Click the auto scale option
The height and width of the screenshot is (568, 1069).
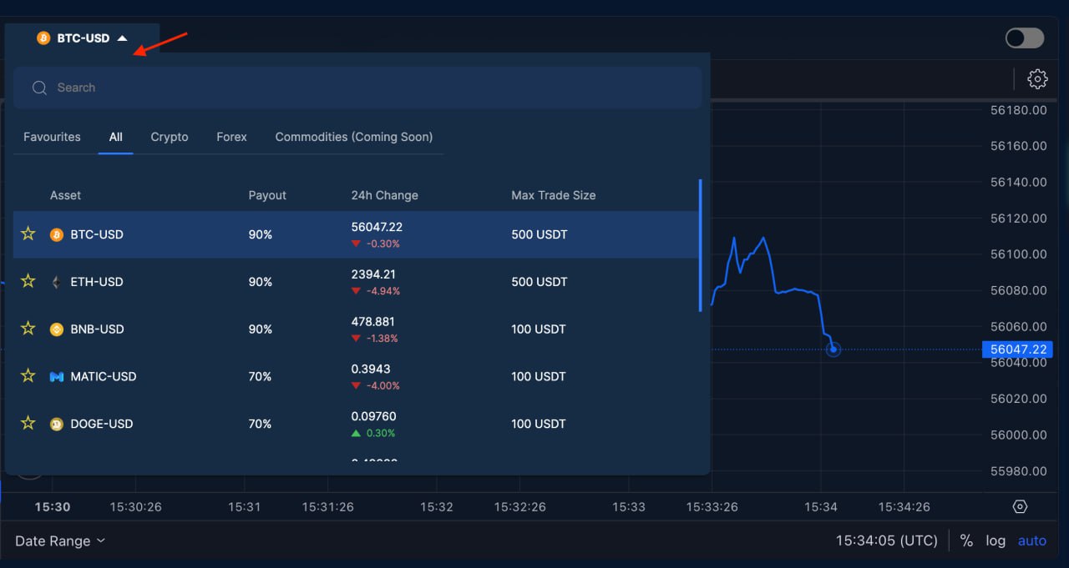(1032, 540)
